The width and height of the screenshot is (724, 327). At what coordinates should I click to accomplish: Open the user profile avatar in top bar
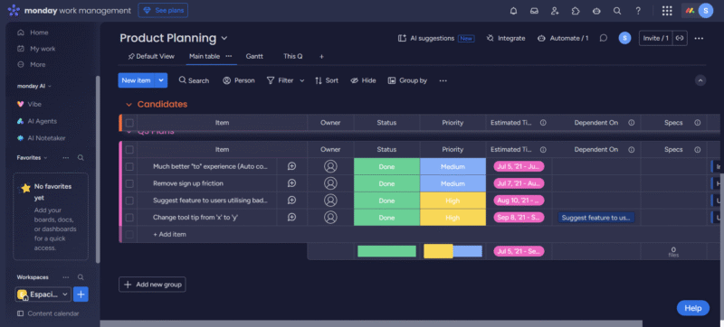[x=706, y=10]
